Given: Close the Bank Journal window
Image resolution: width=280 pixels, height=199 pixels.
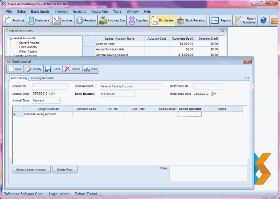Looking at the screenshot, I should click(247, 61).
